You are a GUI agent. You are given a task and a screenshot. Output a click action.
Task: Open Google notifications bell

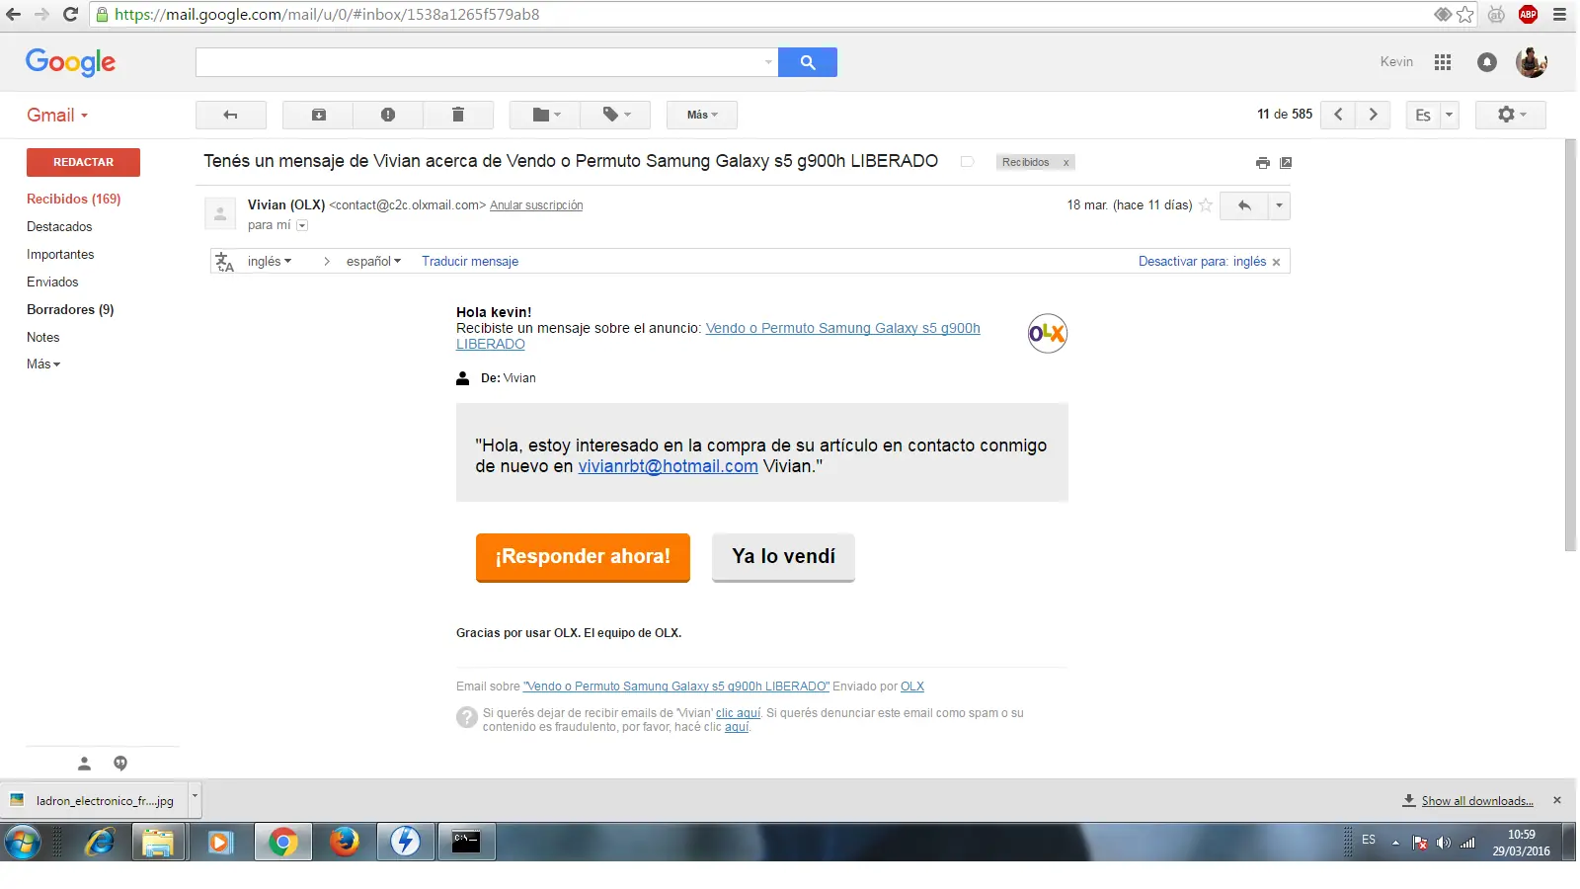[x=1487, y=62]
